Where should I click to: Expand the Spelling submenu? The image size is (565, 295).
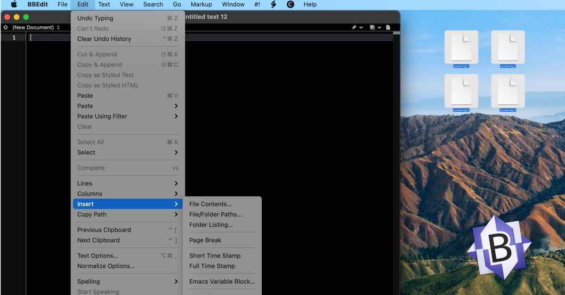(x=128, y=281)
